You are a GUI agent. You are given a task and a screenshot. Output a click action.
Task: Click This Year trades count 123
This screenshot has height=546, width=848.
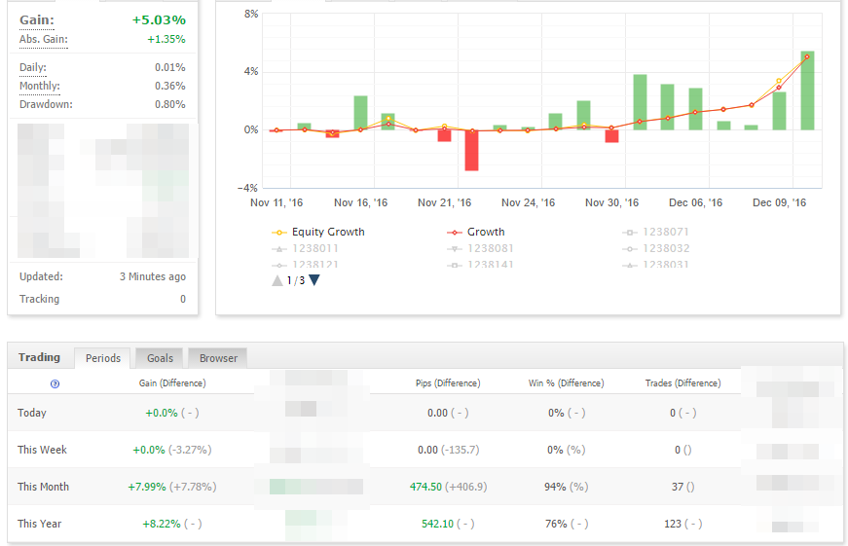[x=673, y=524]
